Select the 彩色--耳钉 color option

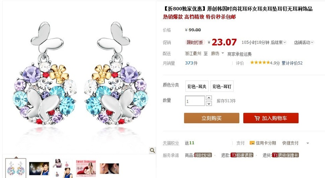[x=222, y=86]
